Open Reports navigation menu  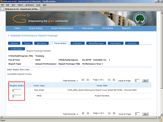pos(126,28)
